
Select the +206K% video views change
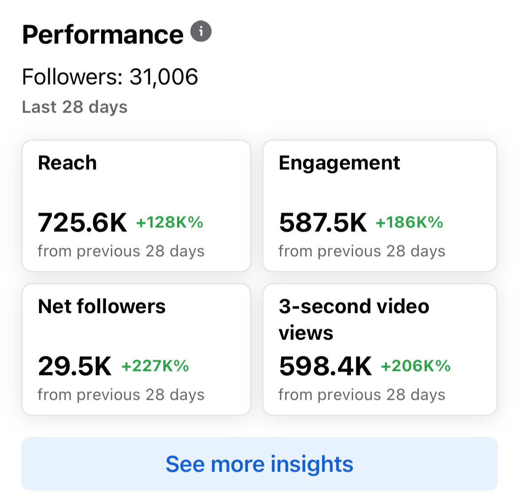(416, 366)
